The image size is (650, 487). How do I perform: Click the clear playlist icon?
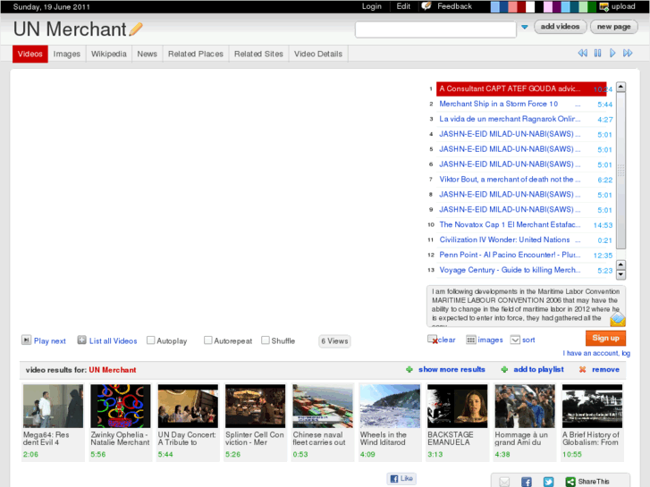coord(433,340)
